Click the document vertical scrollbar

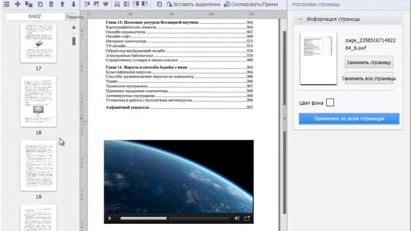(284, 123)
